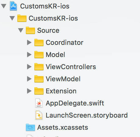Open LaunchScreen.storyboard file
Screen dimensions: 140x137
87,115
